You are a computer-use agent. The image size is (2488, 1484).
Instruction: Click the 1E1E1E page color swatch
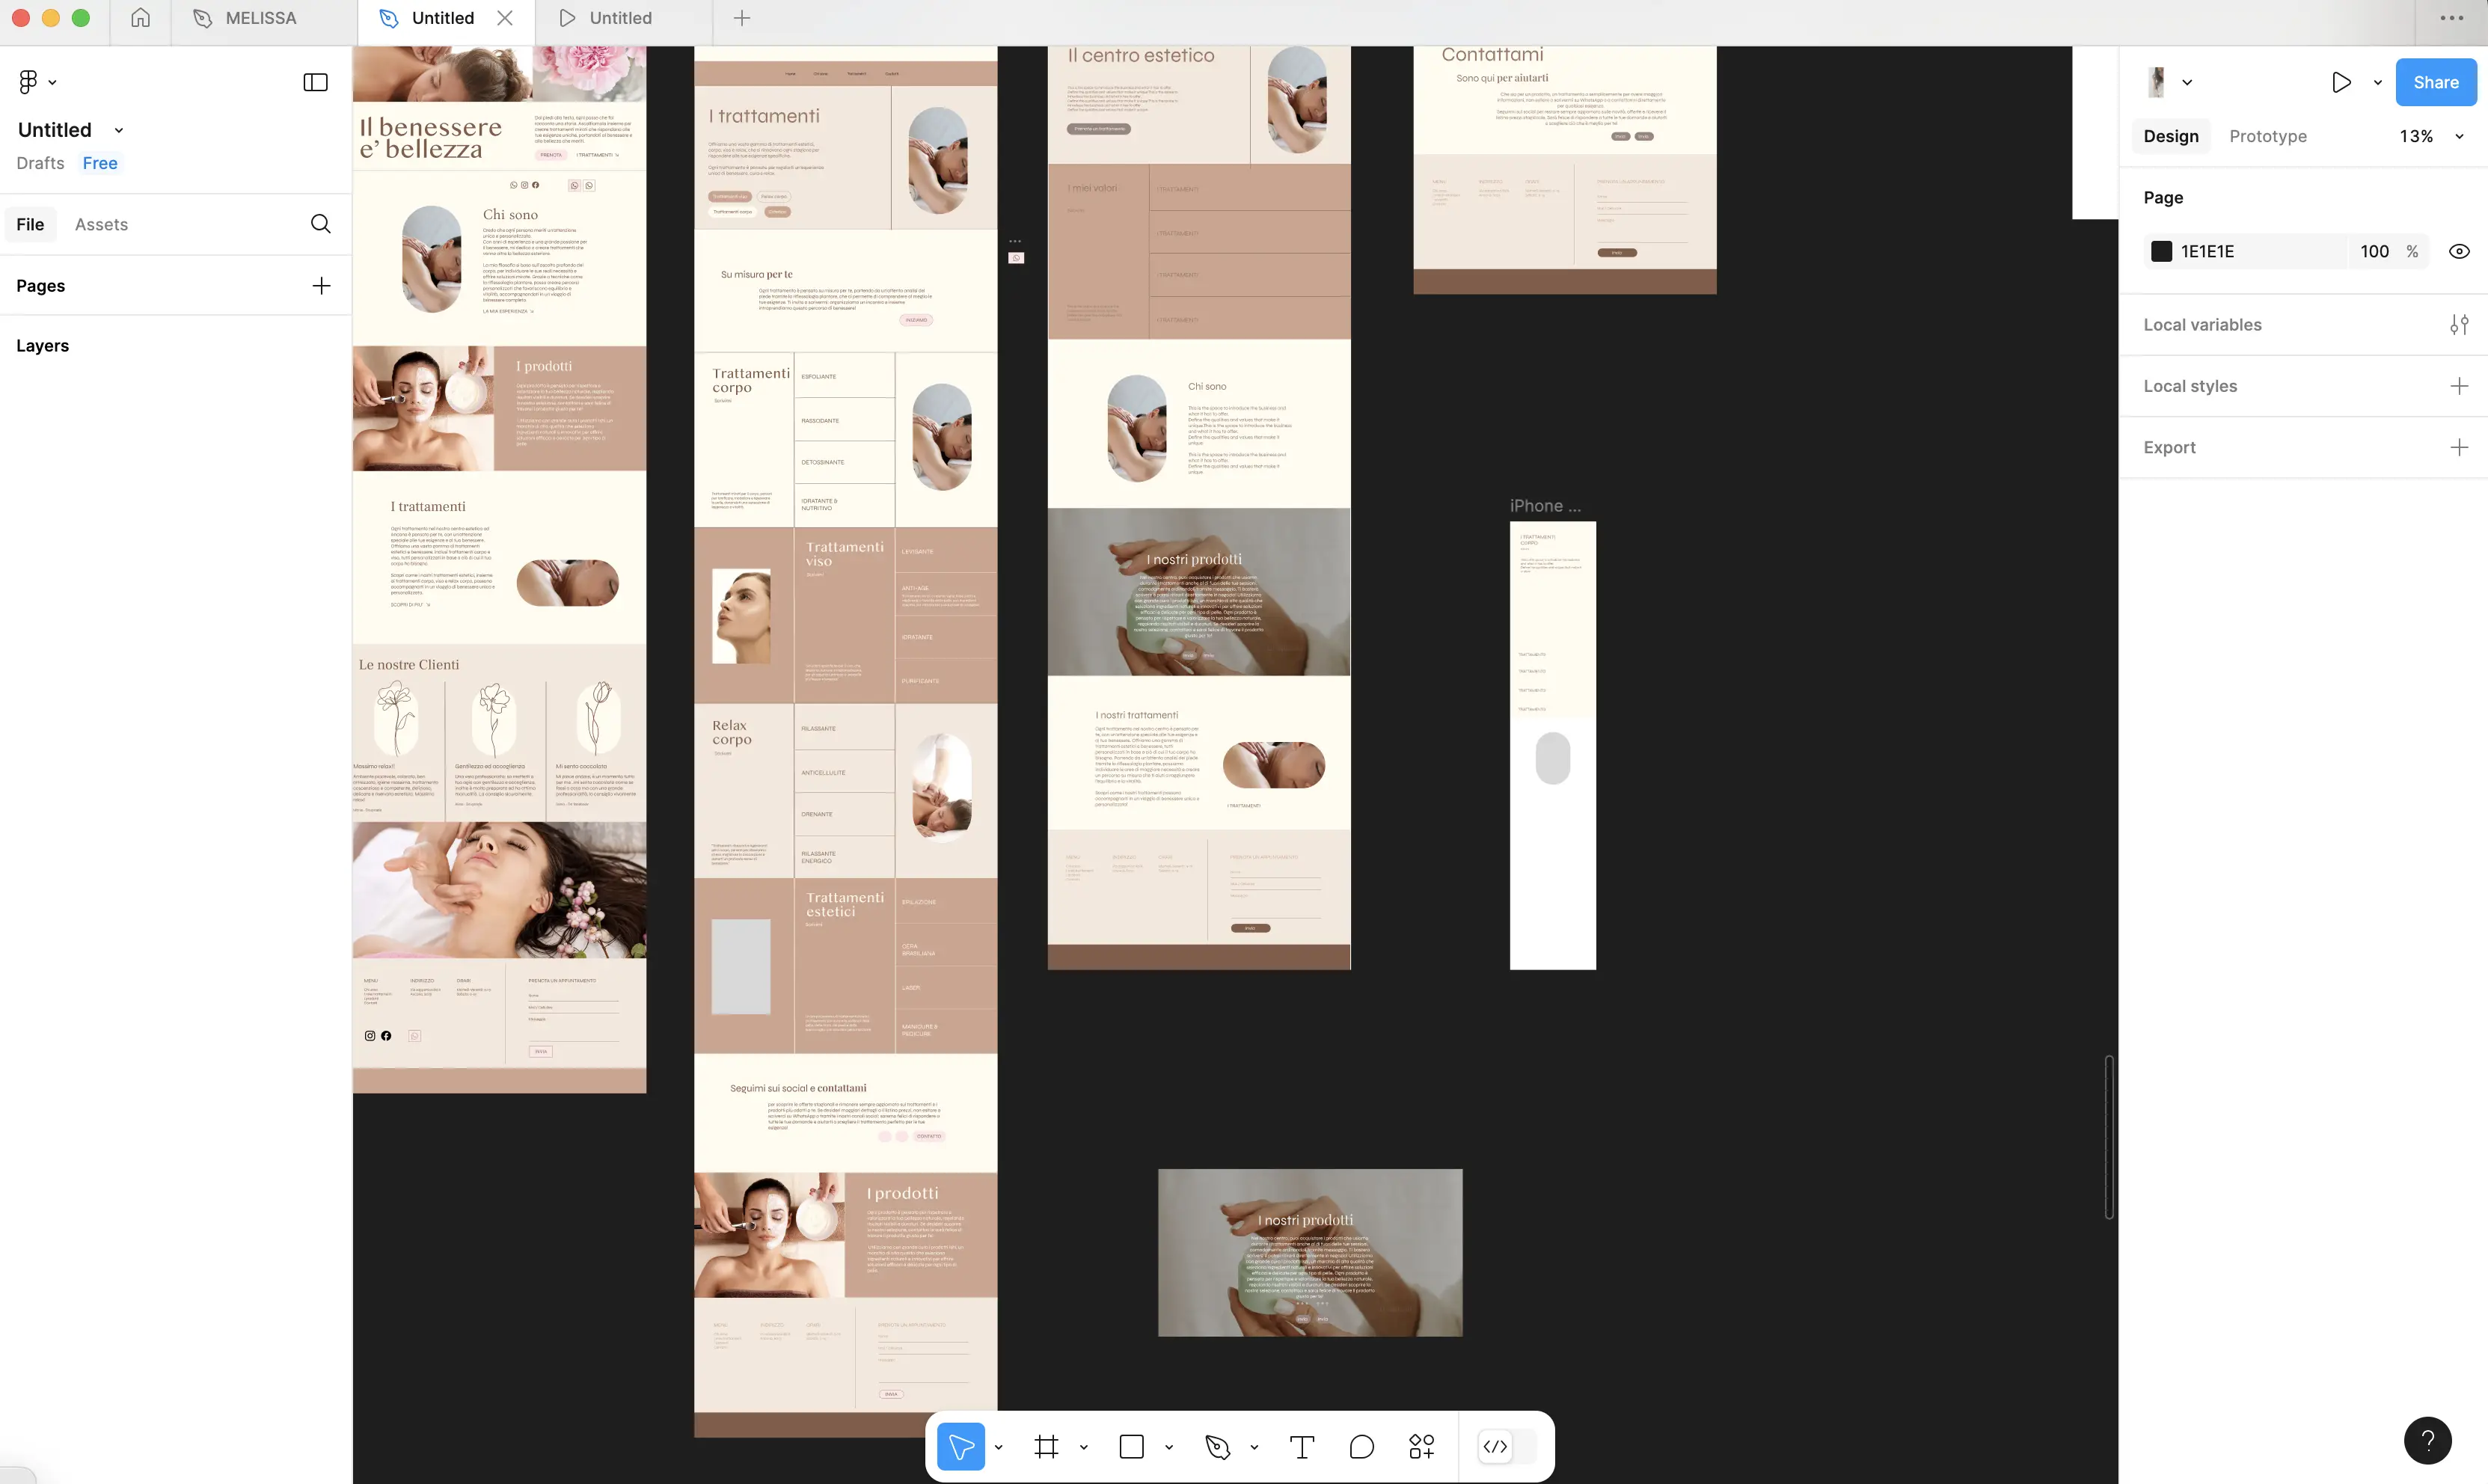(2161, 251)
